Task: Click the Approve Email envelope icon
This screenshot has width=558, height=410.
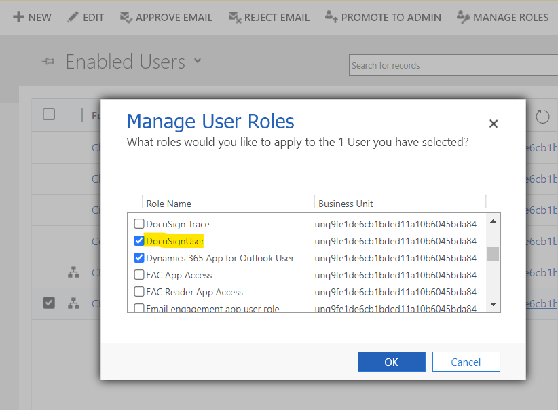Action: (126, 17)
